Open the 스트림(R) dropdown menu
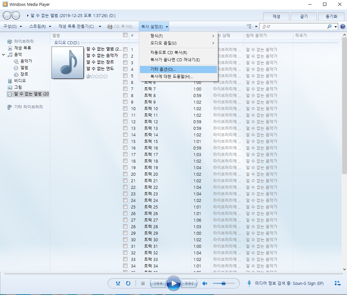The height and width of the screenshot is (295, 347). (40, 27)
